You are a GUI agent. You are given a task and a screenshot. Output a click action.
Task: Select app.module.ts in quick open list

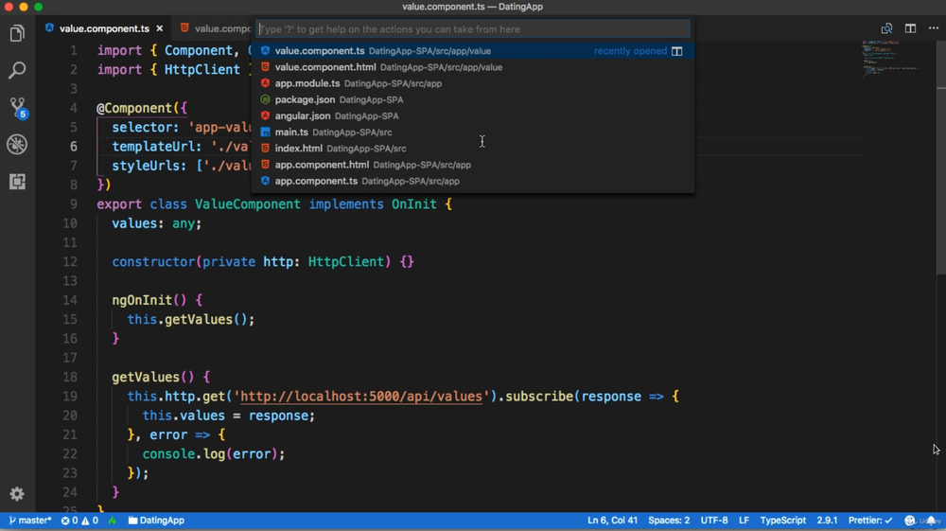point(473,84)
